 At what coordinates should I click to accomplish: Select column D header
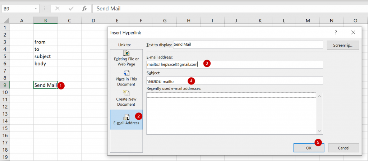click(93, 20)
